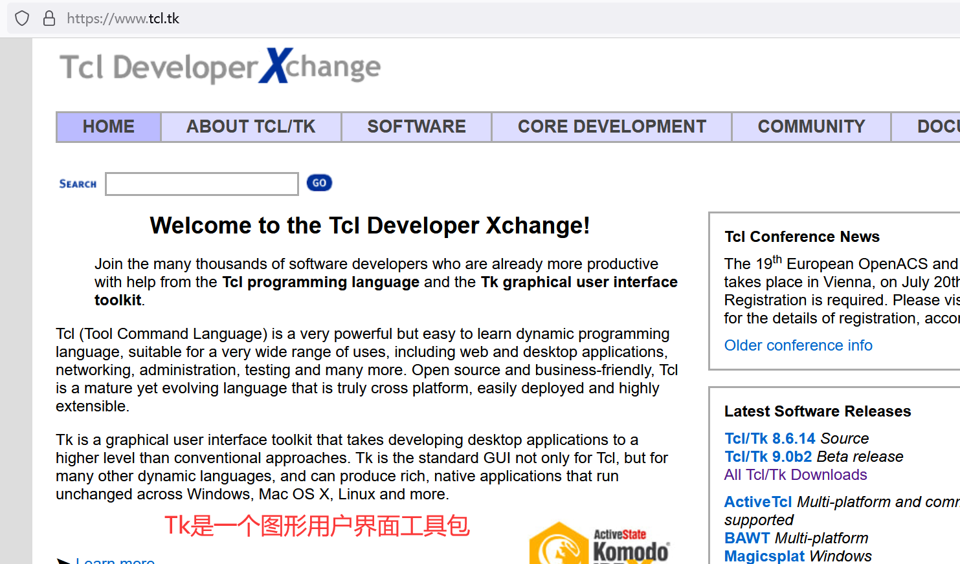Click the bold text 'Tcl programming language'

click(321, 282)
